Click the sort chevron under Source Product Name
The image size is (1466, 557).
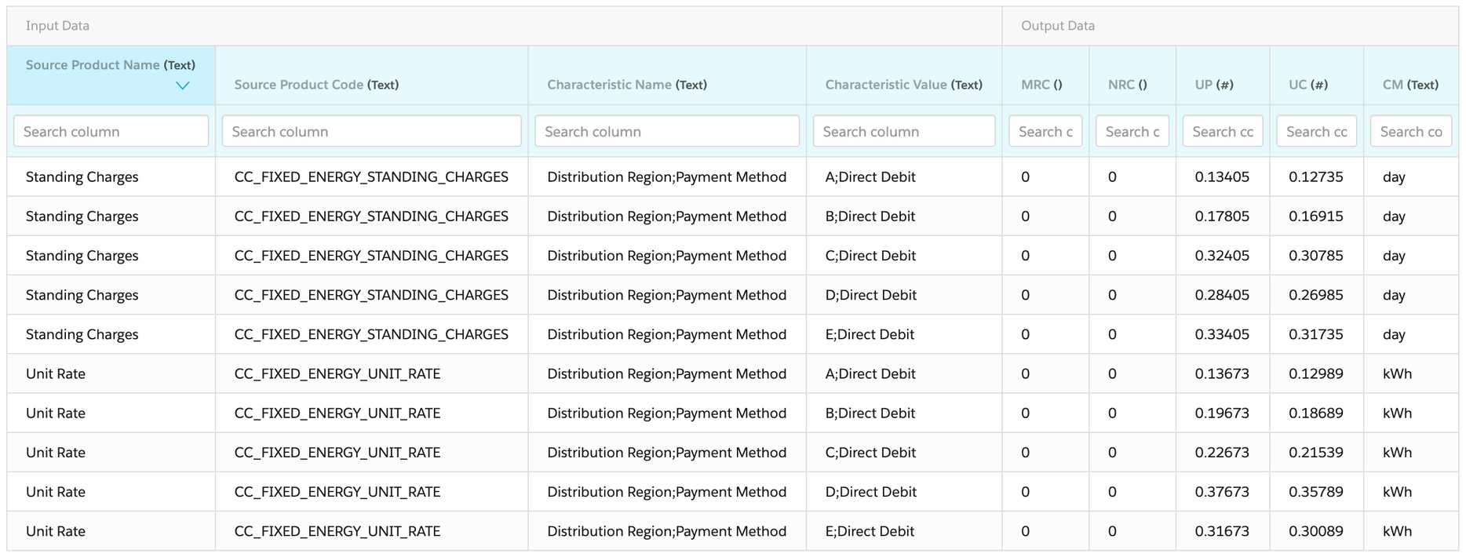(x=182, y=86)
